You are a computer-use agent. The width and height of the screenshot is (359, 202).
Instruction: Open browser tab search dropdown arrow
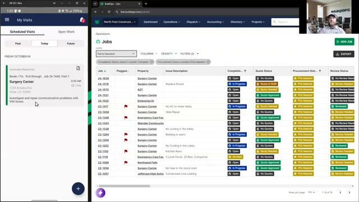tap(95, 4)
